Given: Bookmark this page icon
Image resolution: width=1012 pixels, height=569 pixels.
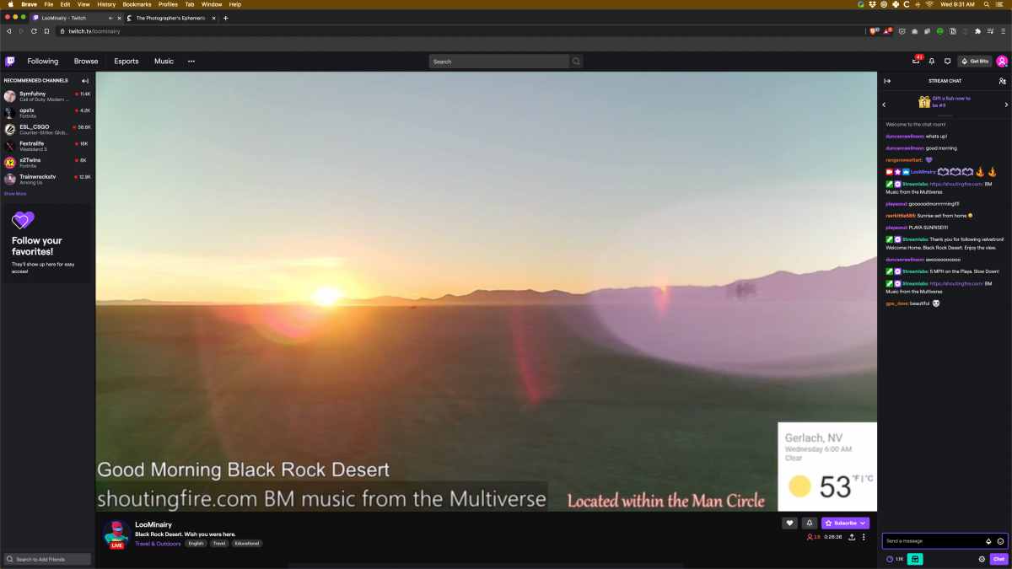Looking at the screenshot, I should 46,31.
